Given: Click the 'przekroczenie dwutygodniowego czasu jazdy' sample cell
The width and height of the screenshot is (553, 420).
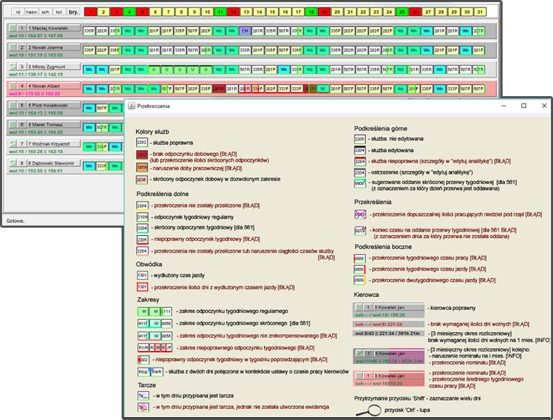Looking at the screenshot, I should click(359, 280).
